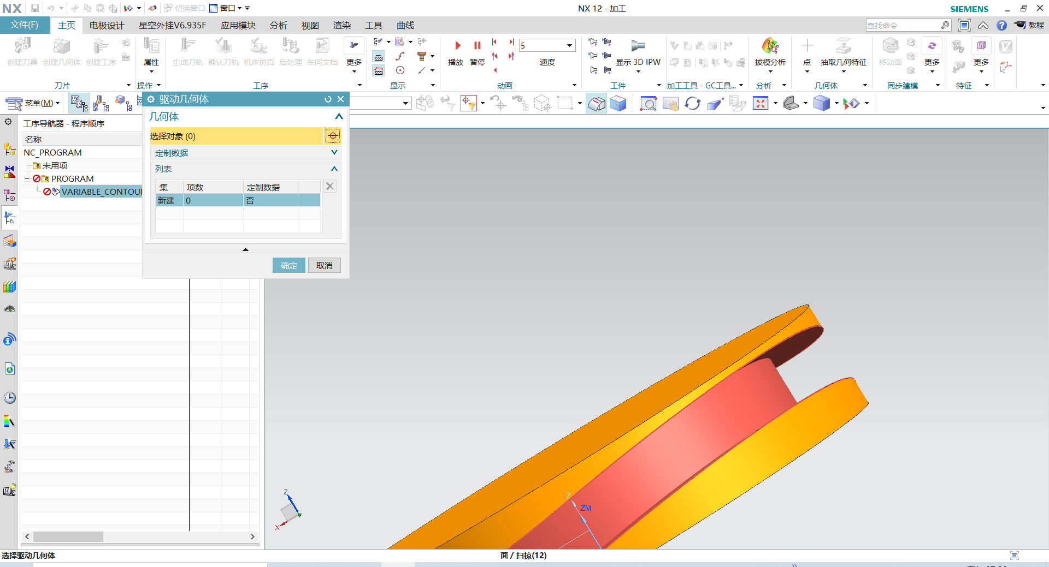Remove the selected set using the list X icon
The width and height of the screenshot is (1049, 567).
point(330,186)
